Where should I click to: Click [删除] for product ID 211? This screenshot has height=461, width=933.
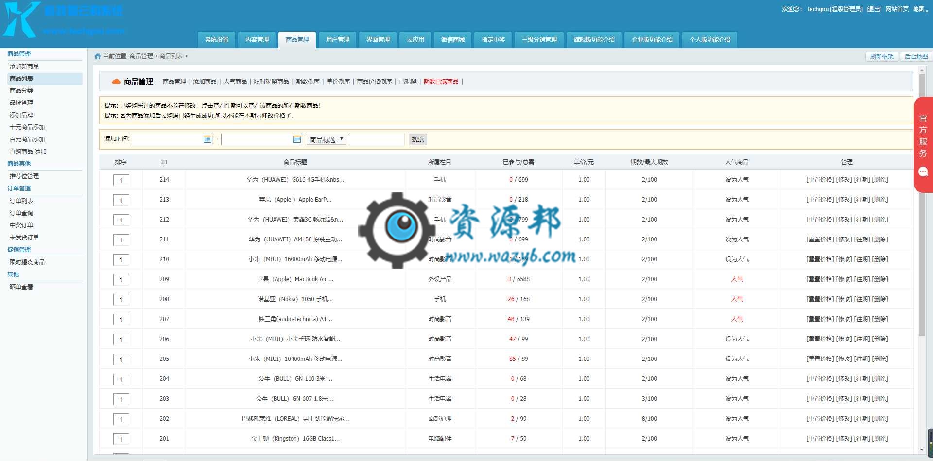(880, 239)
